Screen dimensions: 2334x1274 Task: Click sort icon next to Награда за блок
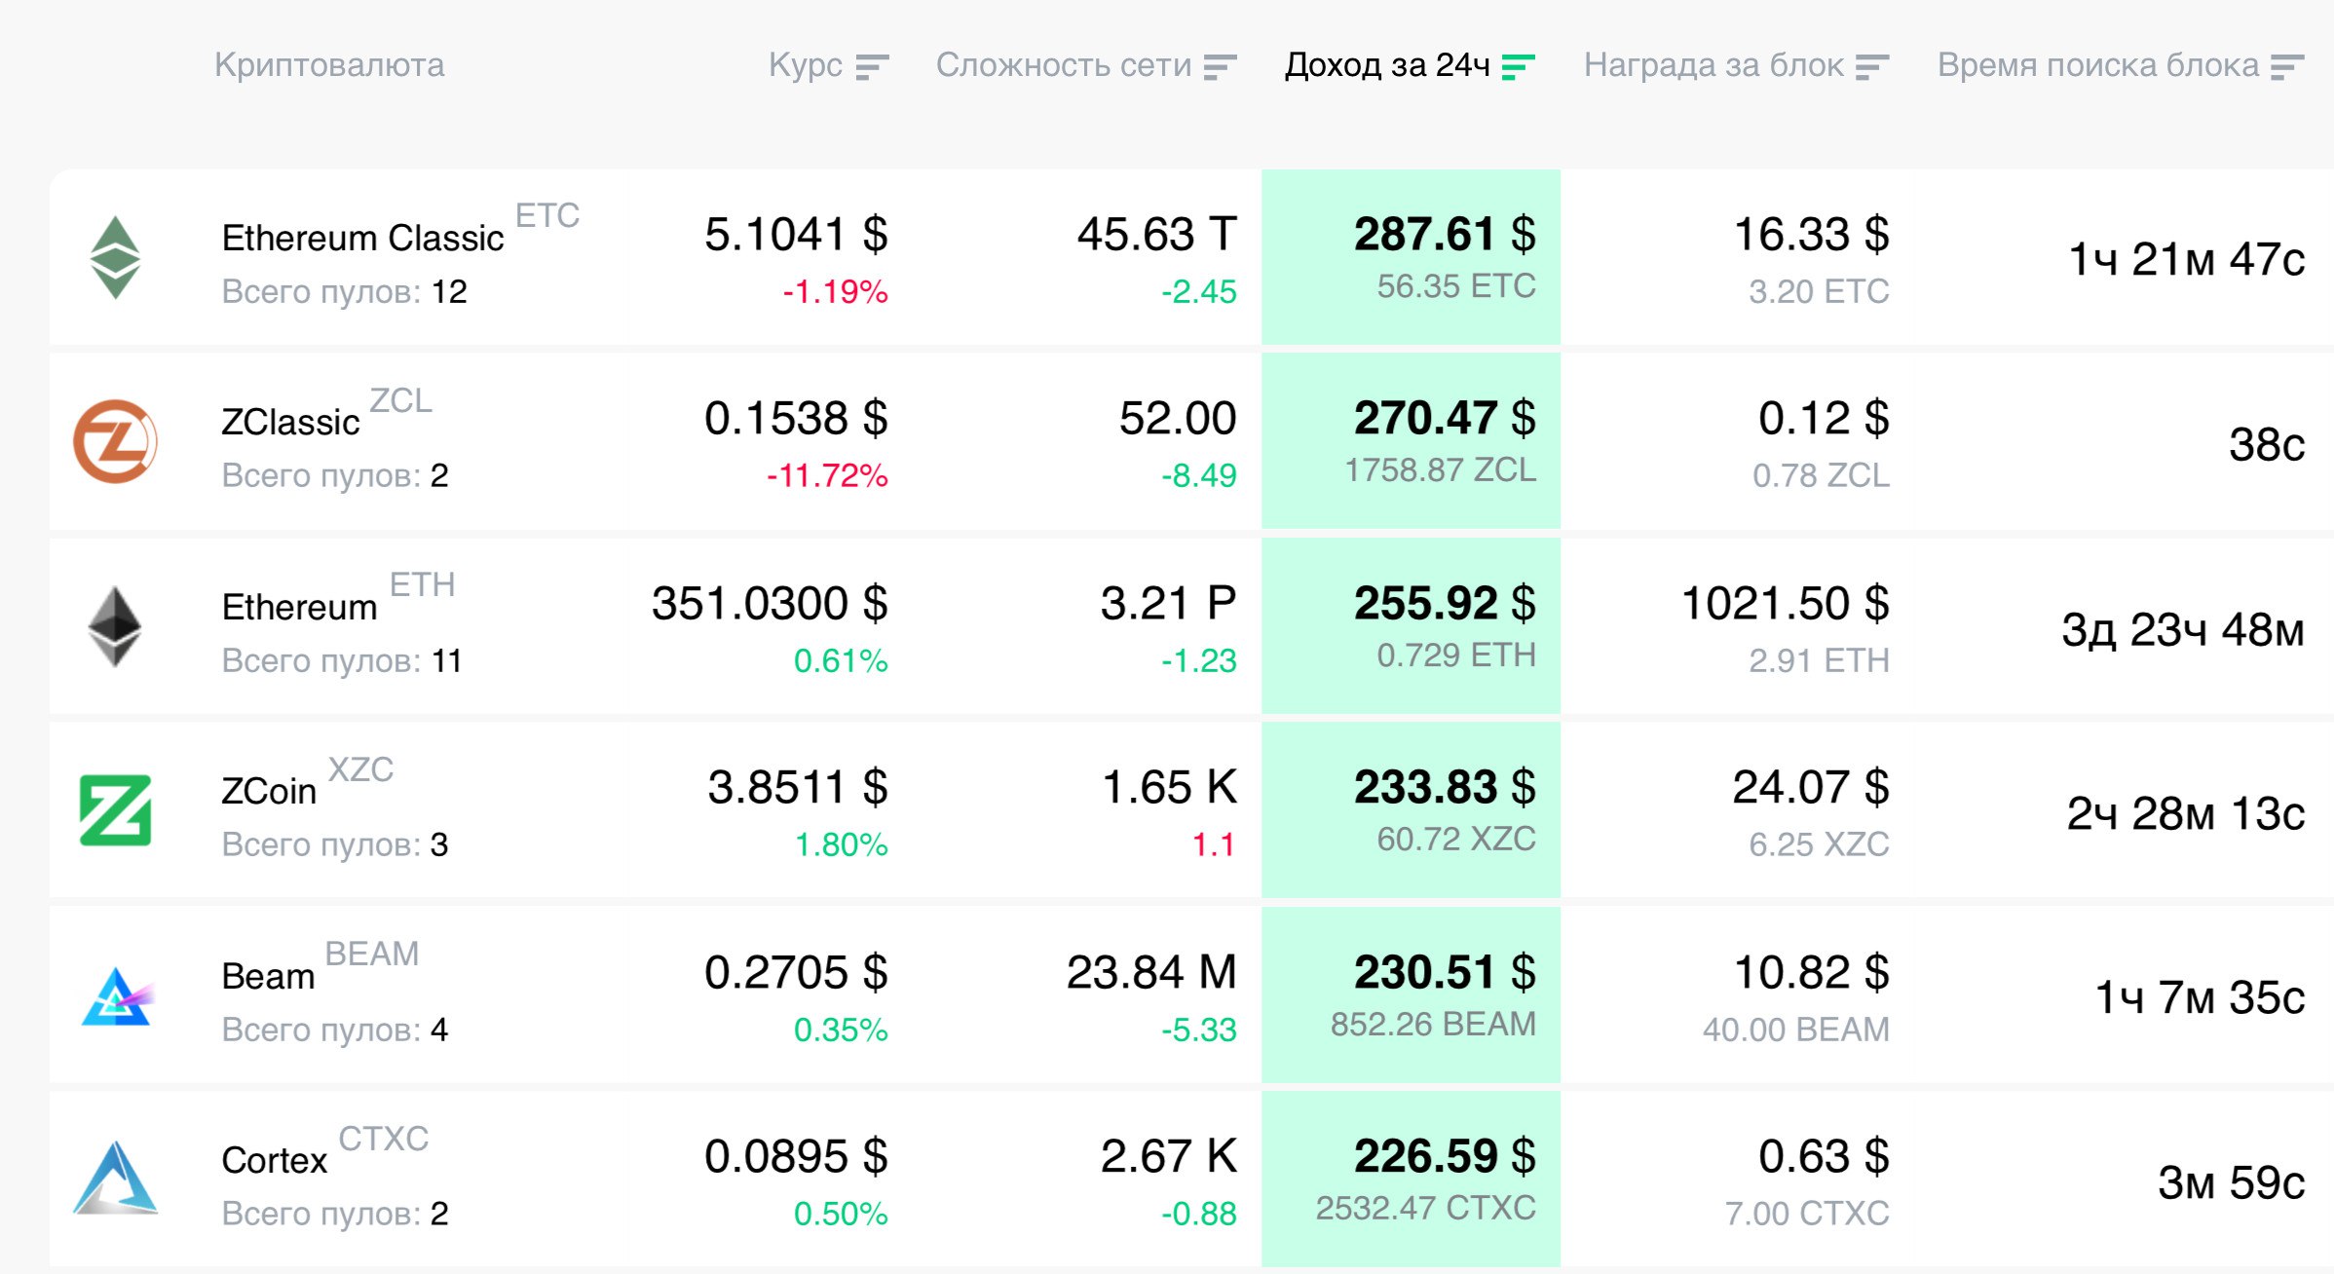point(1871,67)
